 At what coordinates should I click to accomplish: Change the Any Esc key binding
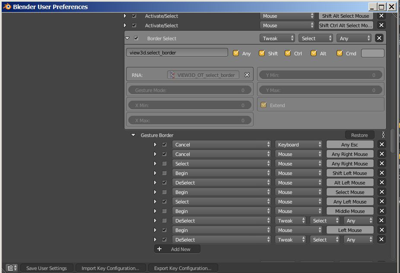350,145
